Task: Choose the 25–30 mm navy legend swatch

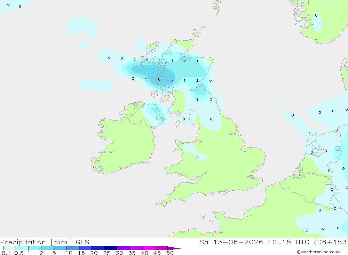Action: (111, 248)
